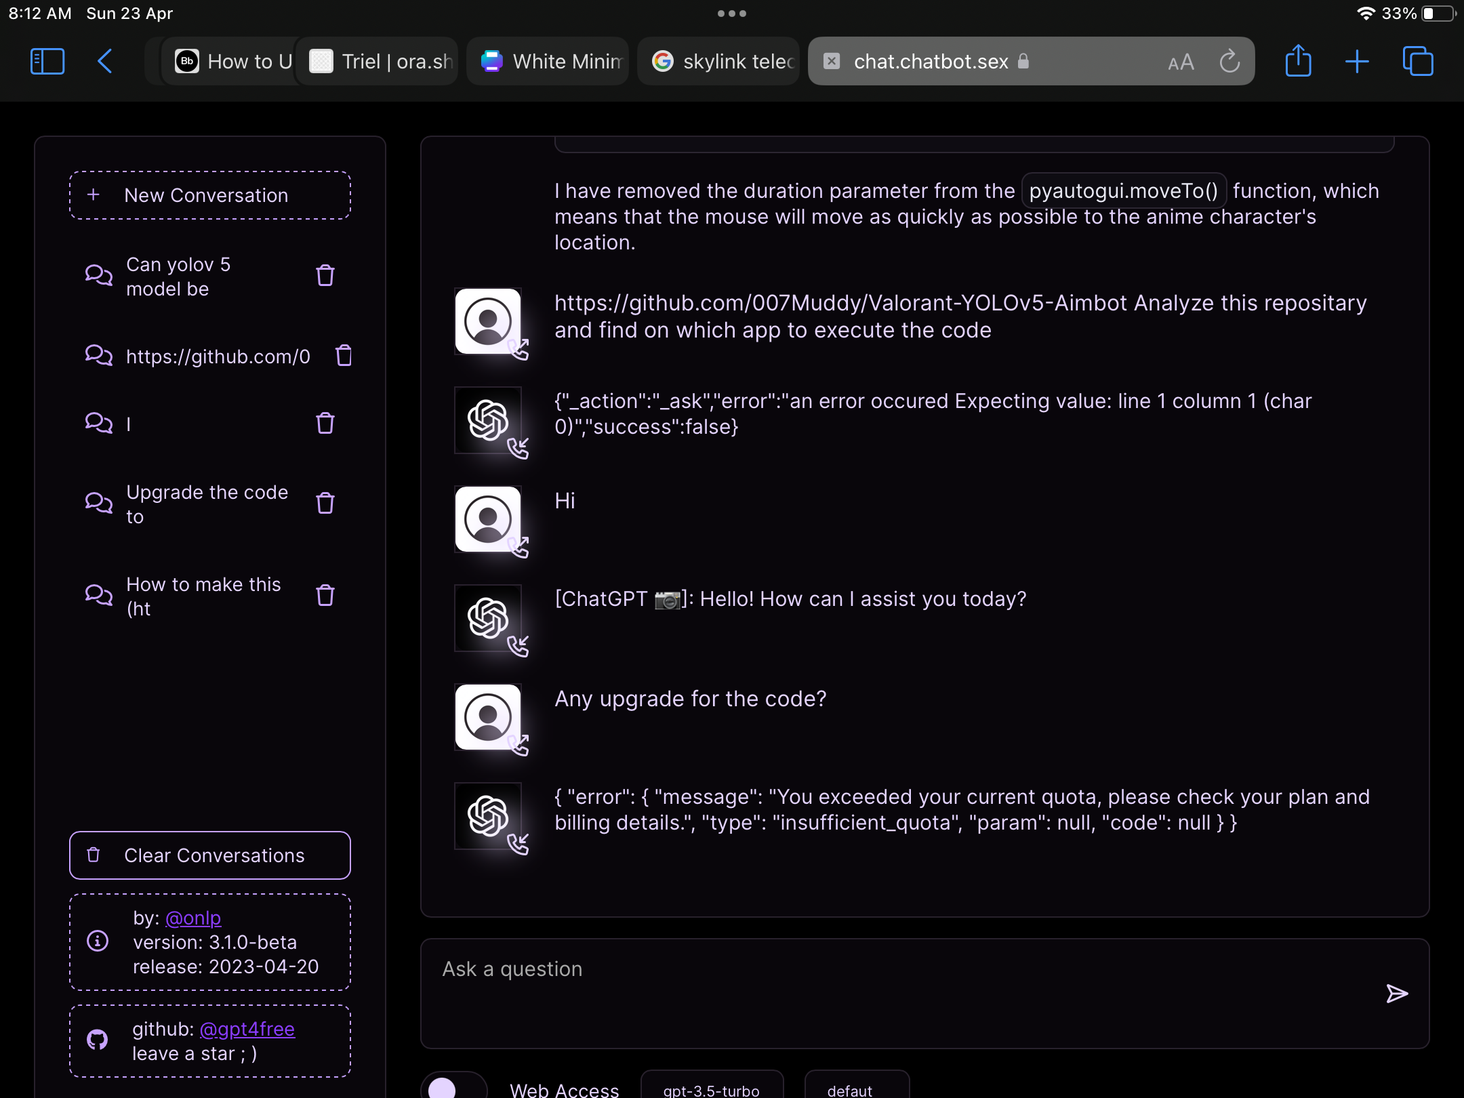Delete the conversation titled 'I'
The width and height of the screenshot is (1464, 1098).
325,424
